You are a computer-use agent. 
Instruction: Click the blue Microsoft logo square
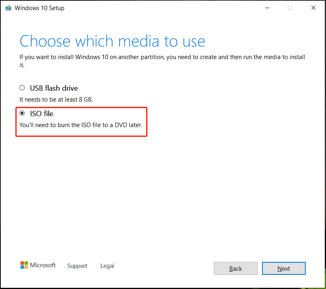pyautogui.click(x=21, y=266)
